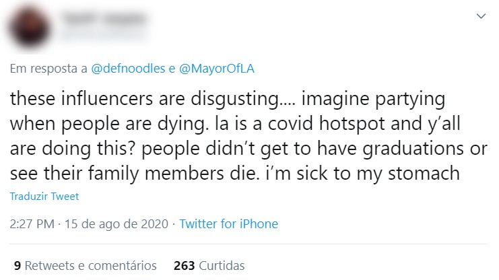
Task: Open the tweet options chevron menu
Action: [x=481, y=16]
